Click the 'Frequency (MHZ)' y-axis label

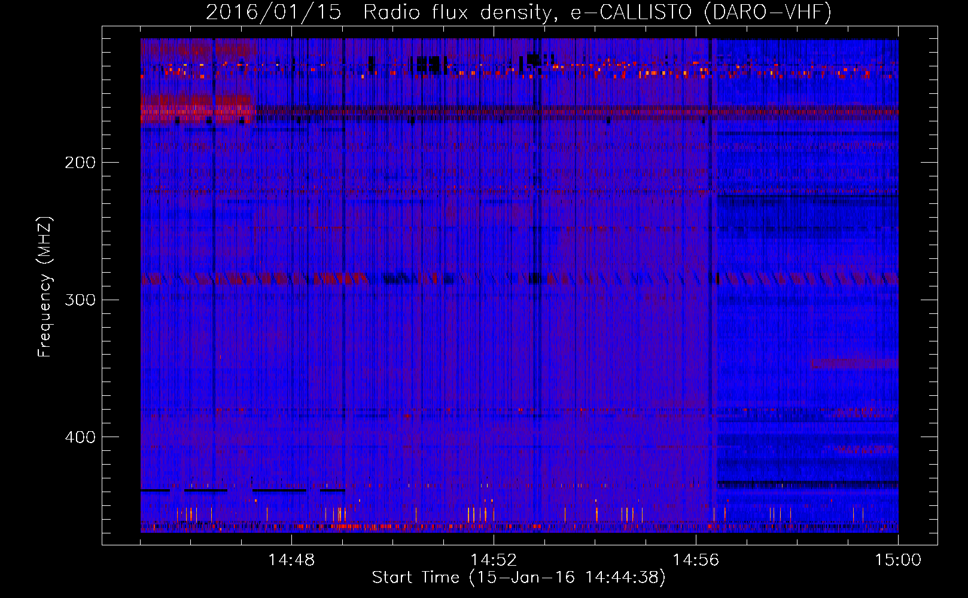(45, 286)
